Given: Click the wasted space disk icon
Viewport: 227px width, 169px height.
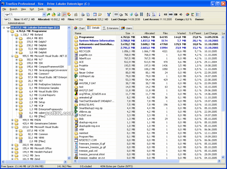Looking at the screenshot, I should [x=136, y=15].
